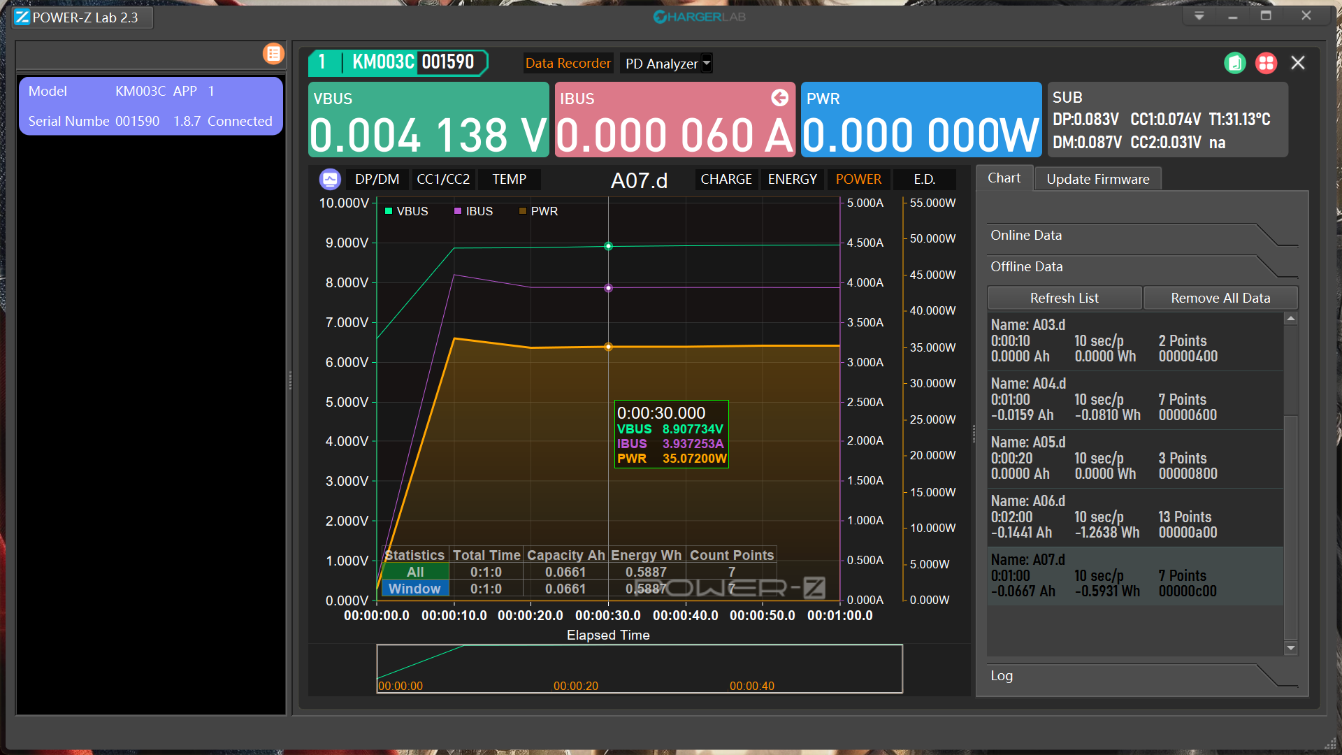Close the KM003C device panel

pyautogui.click(x=1298, y=63)
